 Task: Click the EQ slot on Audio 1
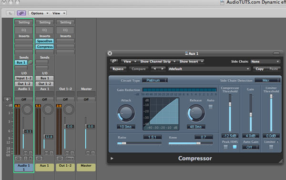pos(24,30)
